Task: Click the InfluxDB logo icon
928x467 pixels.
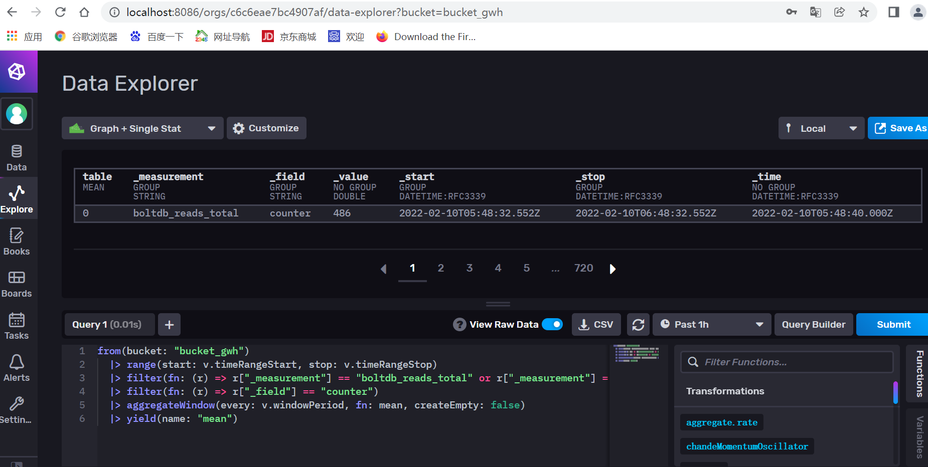Action: pos(17,72)
